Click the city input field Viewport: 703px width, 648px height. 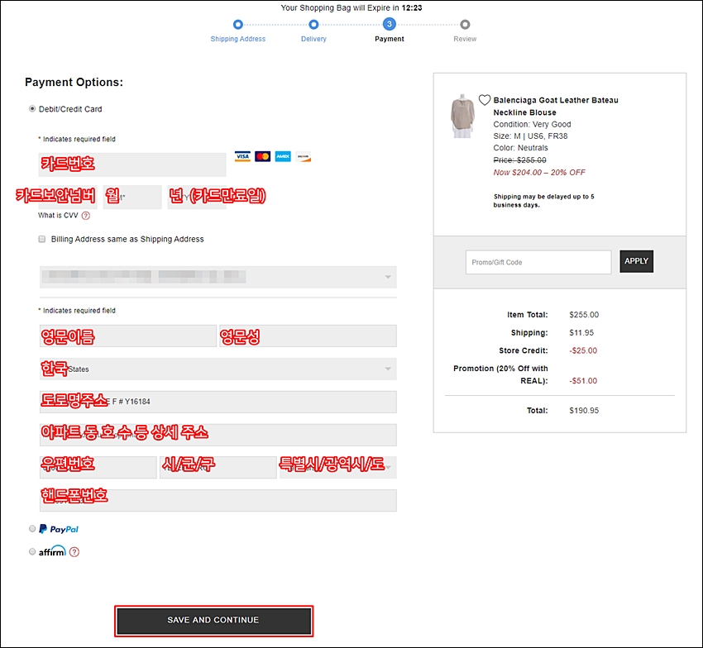(218, 467)
